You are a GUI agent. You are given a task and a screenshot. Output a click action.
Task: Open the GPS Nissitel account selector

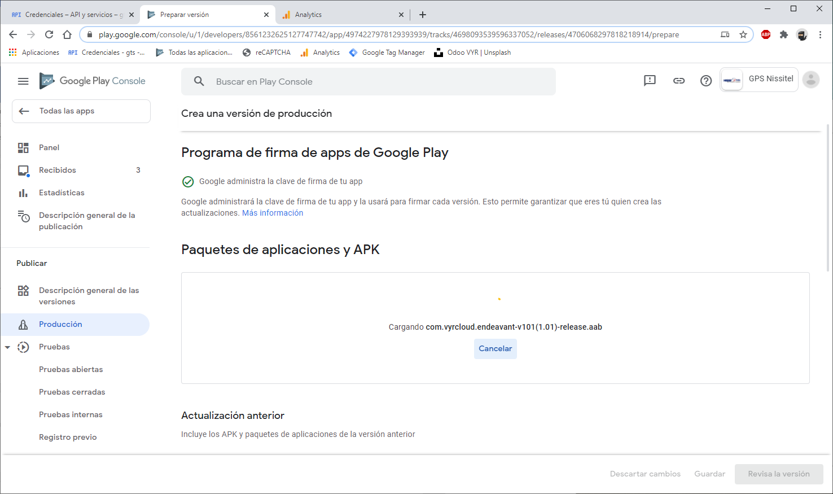pos(759,80)
